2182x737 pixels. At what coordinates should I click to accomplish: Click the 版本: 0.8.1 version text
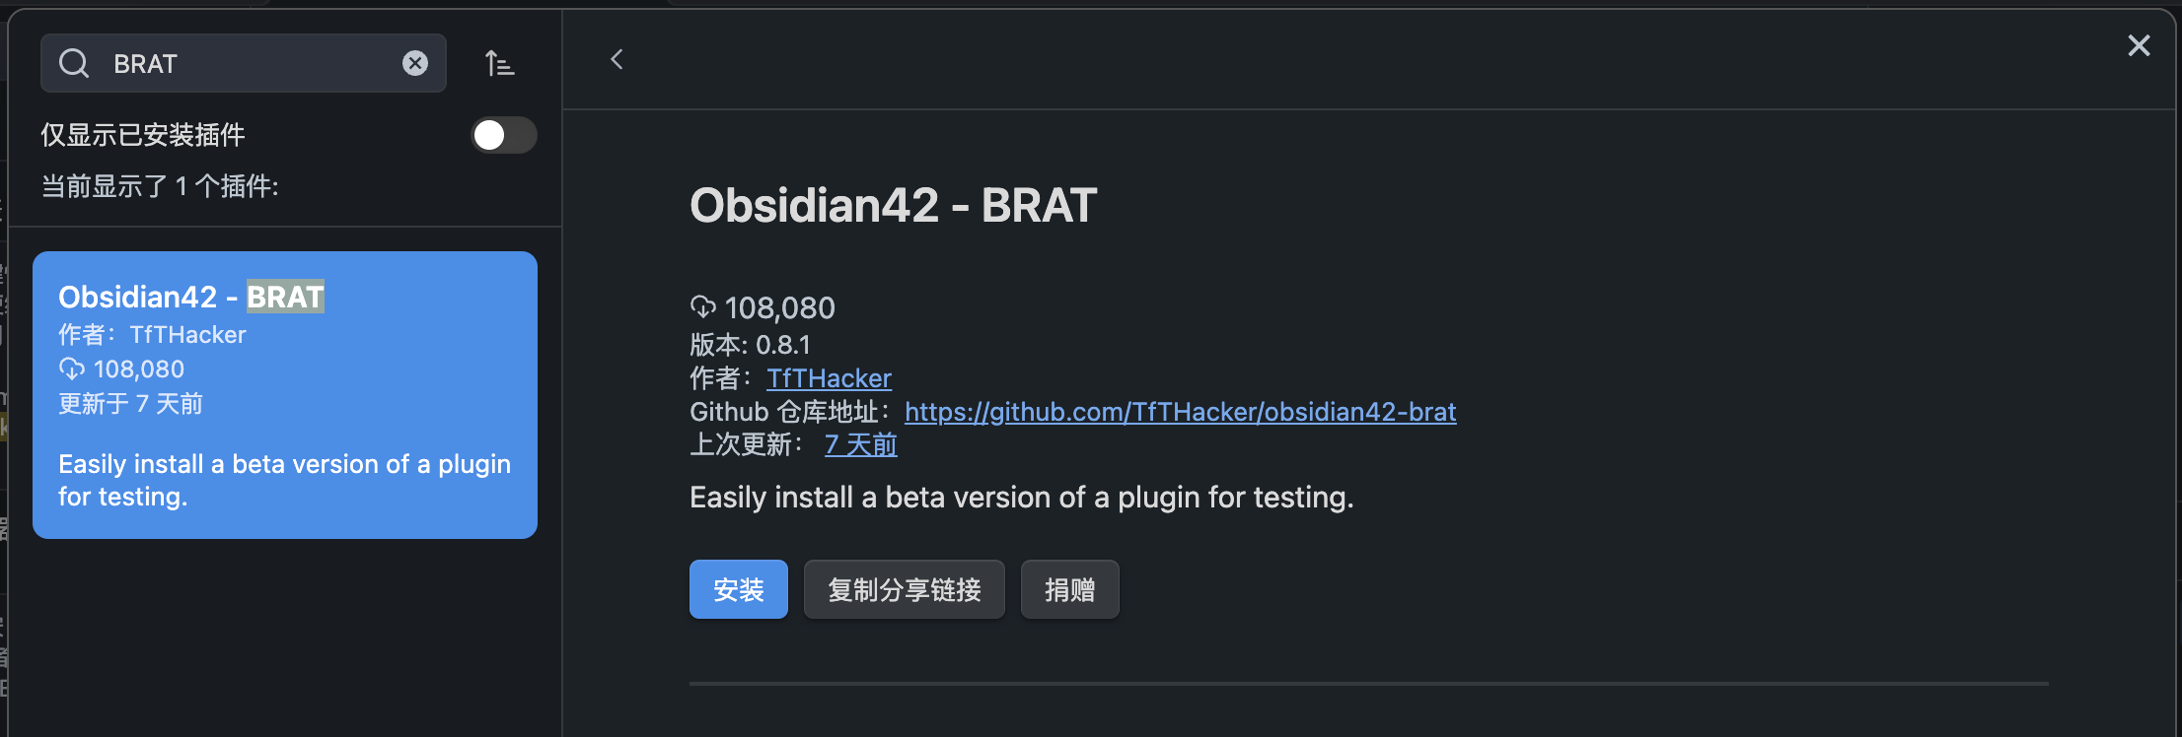tap(750, 345)
